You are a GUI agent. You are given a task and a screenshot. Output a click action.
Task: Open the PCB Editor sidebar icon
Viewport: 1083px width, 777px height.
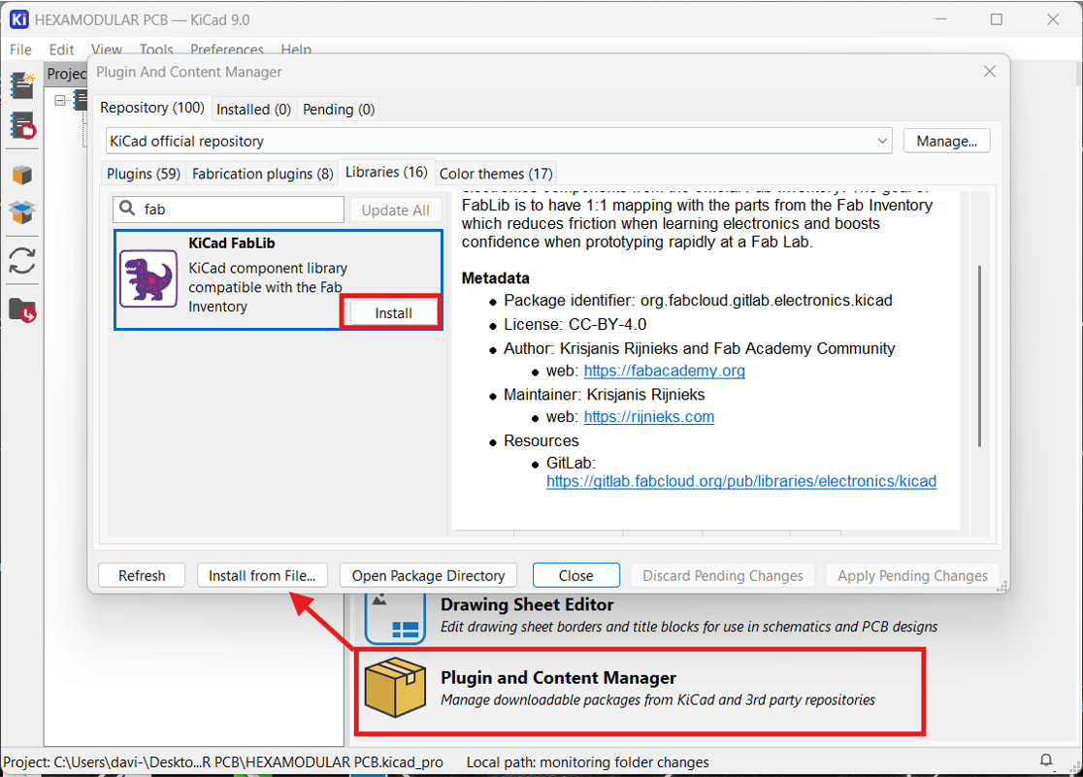[x=22, y=126]
